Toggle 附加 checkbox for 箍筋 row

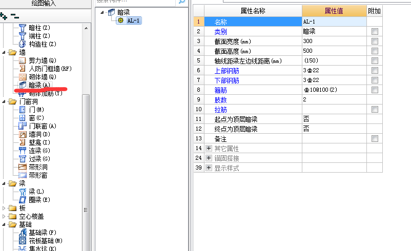pyautogui.click(x=375, y=90)
